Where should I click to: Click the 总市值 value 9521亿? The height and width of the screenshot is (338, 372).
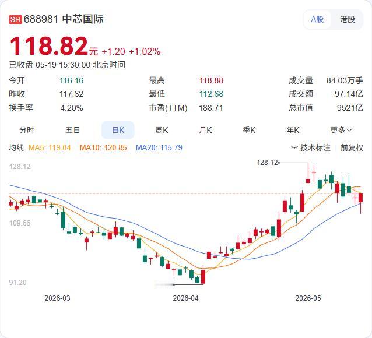tap(350, 108)
